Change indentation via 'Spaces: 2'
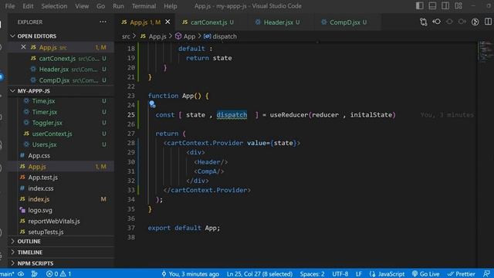The width and height of the screenshot is (494, 278). pyautogui.click(x=312, y=274)
